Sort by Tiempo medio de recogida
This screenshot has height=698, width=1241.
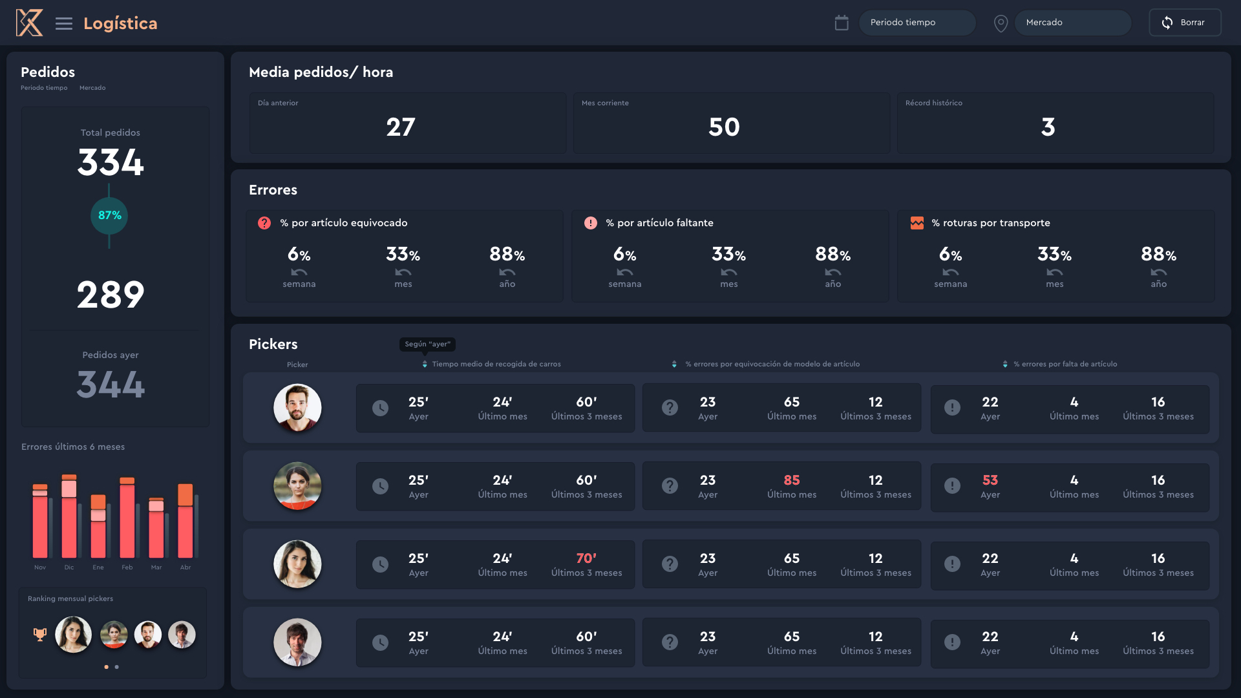pyautogui.click(x=425, y=365)
